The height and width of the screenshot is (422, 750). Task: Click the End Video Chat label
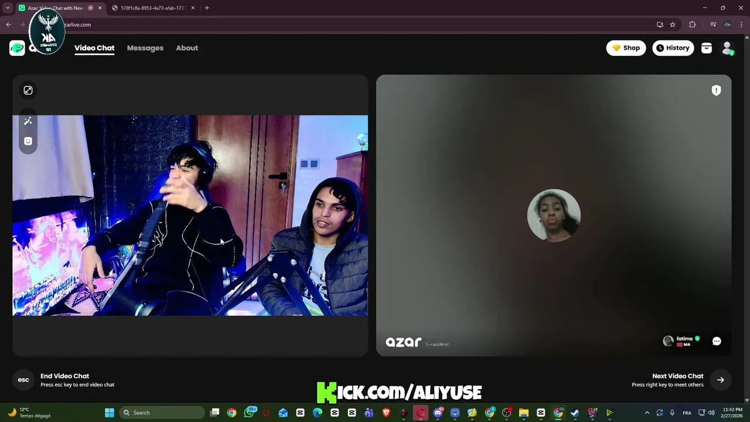tap(64, 376)
